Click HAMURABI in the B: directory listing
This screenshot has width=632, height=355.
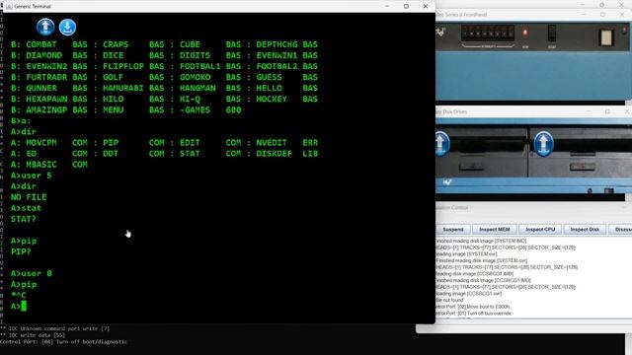point(122,88)
